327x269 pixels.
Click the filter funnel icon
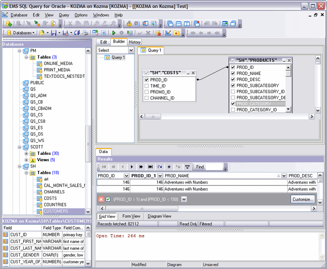point(188,167)
